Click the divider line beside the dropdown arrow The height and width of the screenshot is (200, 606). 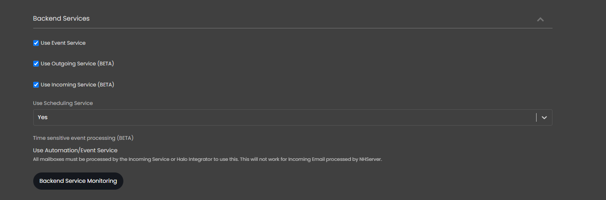coord(537,117)
